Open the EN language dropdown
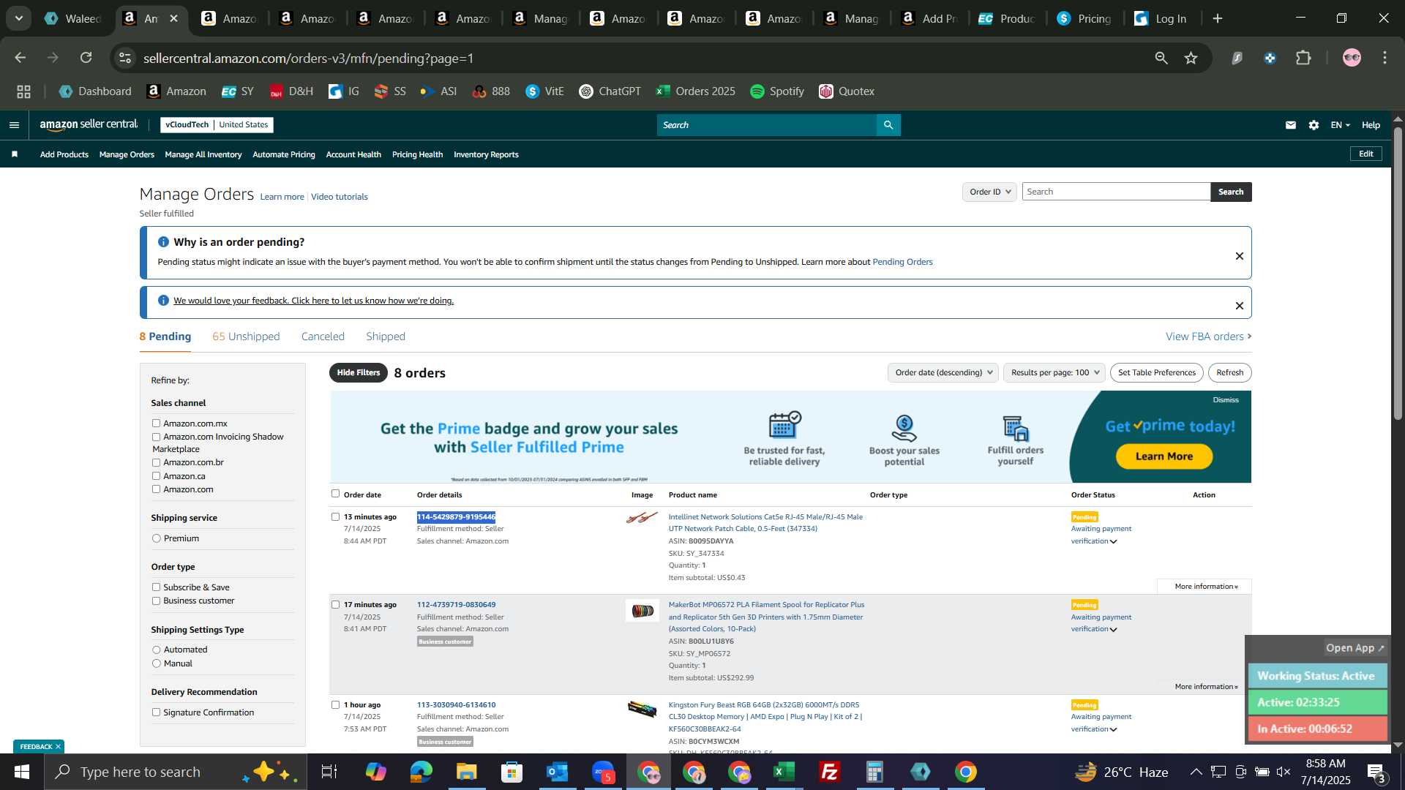 [x=1340, y=125]
